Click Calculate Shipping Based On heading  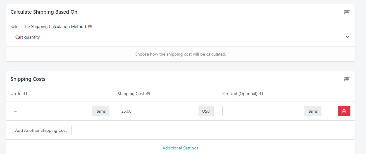tap(44, 12)
